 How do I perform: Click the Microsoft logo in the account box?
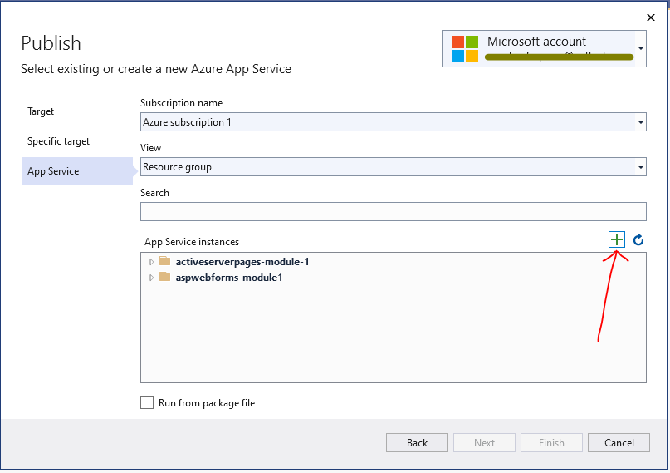tap(465, 49)
